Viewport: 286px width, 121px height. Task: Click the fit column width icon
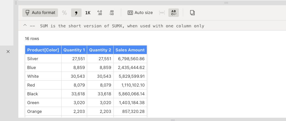pos(162,13)
